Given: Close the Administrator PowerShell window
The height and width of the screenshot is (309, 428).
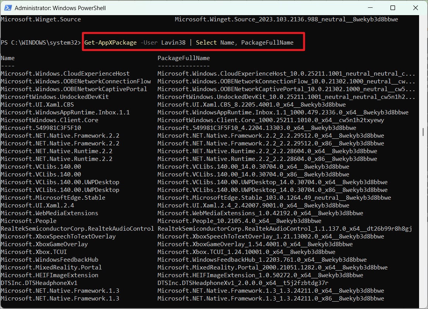Looking at the screenshot, I should click(416, 8).
